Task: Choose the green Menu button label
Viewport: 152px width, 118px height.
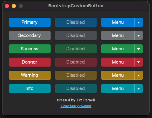Action: point(118,49)
